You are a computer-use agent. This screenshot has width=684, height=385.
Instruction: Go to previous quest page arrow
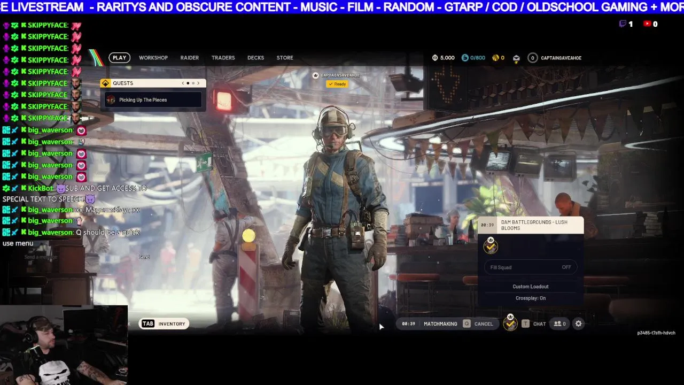(183, 83)
